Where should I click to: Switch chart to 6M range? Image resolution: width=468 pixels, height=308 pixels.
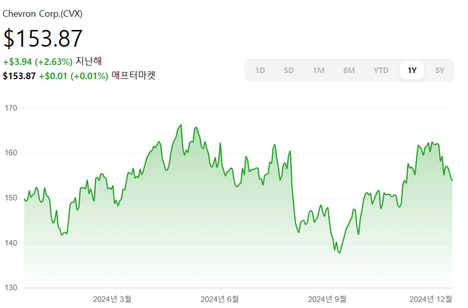pyautogui.click(x=349, y=71)
